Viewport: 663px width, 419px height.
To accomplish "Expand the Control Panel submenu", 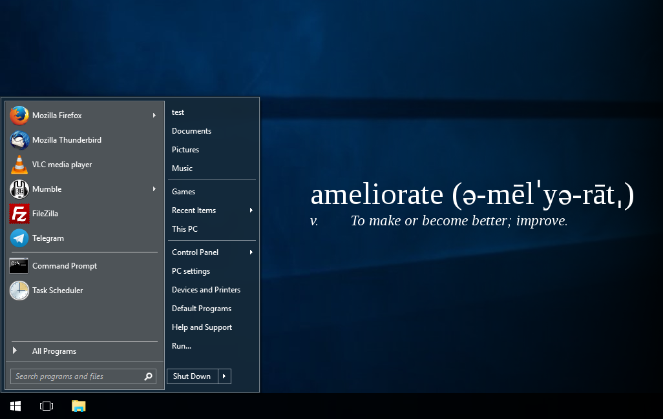I will point(251,252).
